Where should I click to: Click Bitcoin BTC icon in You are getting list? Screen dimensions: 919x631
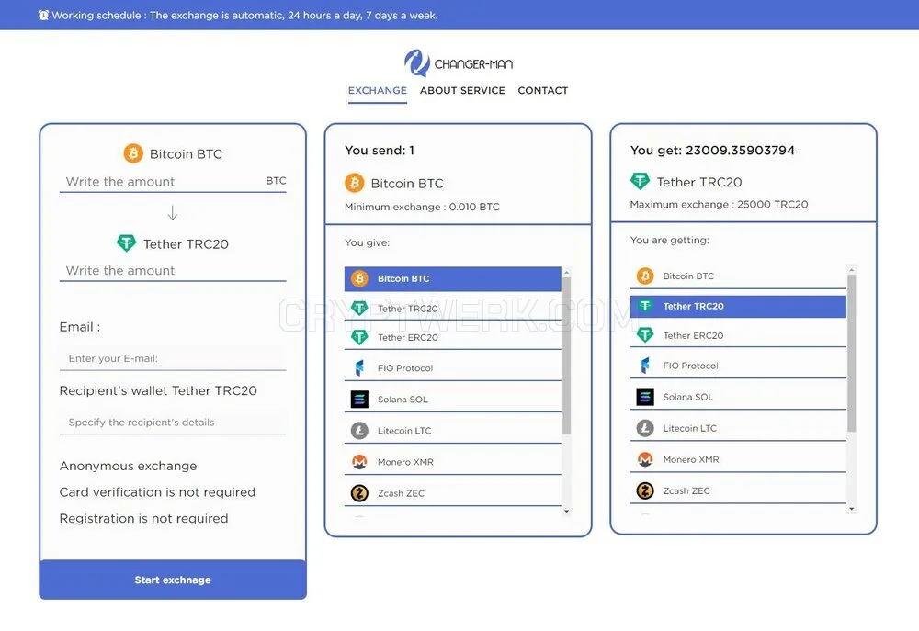[x=645, y=276]
